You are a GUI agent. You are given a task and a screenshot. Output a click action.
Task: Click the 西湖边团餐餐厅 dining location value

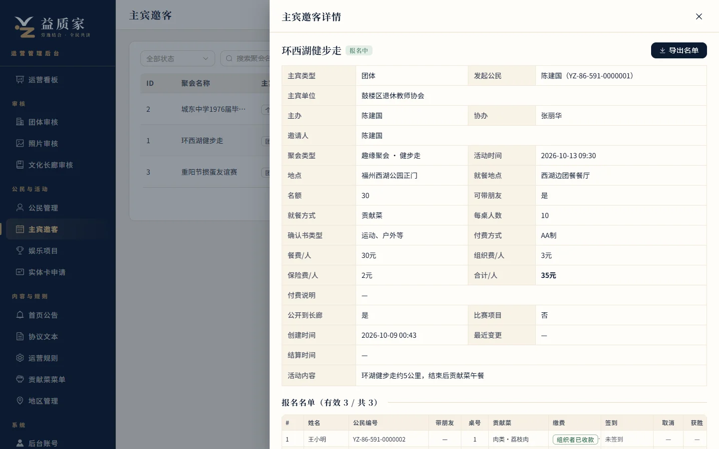point(565,176)
